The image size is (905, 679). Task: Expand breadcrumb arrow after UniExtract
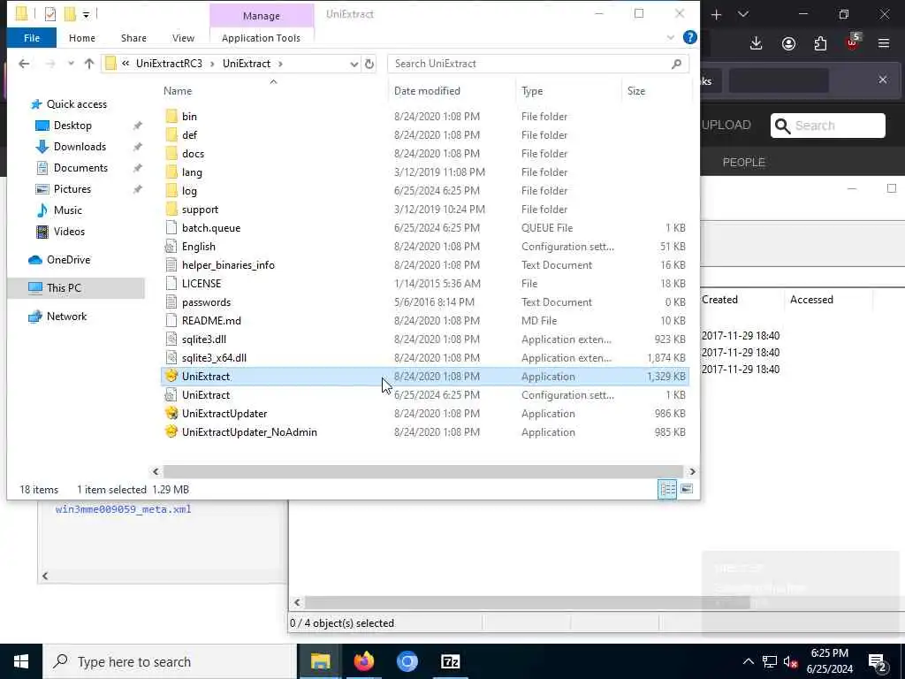tap(280, 64)
